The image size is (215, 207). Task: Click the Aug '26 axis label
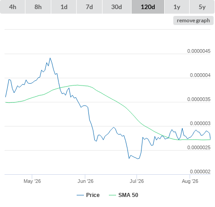(190, 181)
